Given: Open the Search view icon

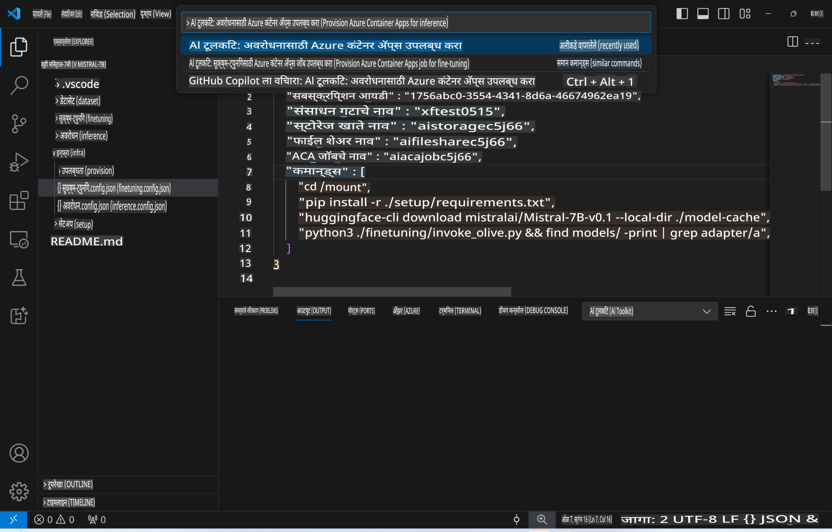Looking at the screenshot, I should tap(19, 85).
